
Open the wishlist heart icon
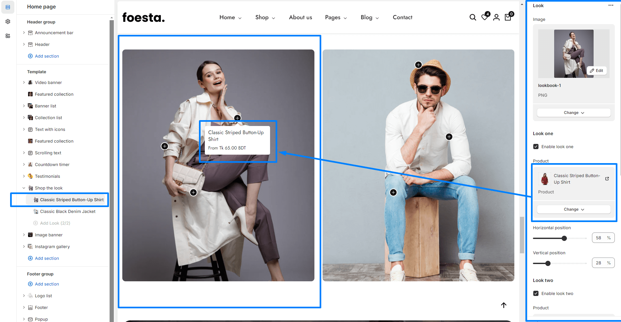[485, 17]
